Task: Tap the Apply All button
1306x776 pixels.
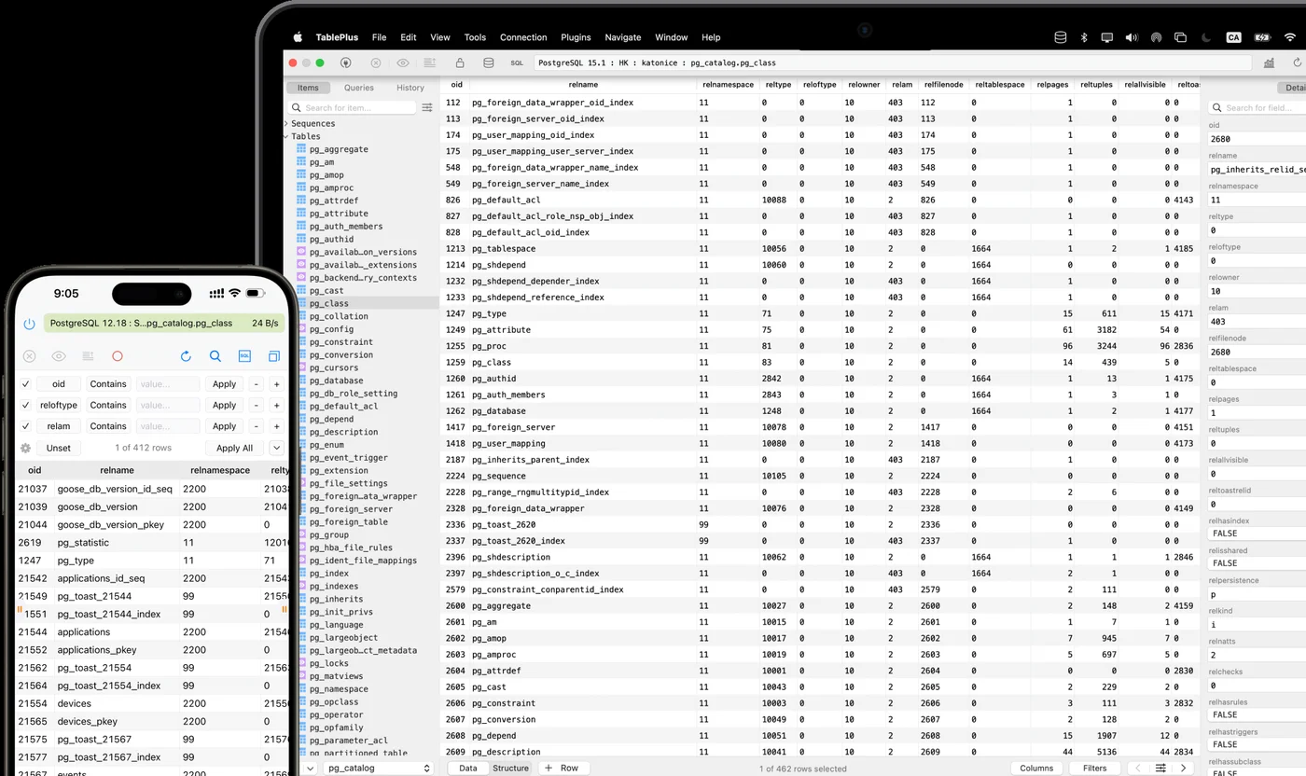Action: (234, 448)
